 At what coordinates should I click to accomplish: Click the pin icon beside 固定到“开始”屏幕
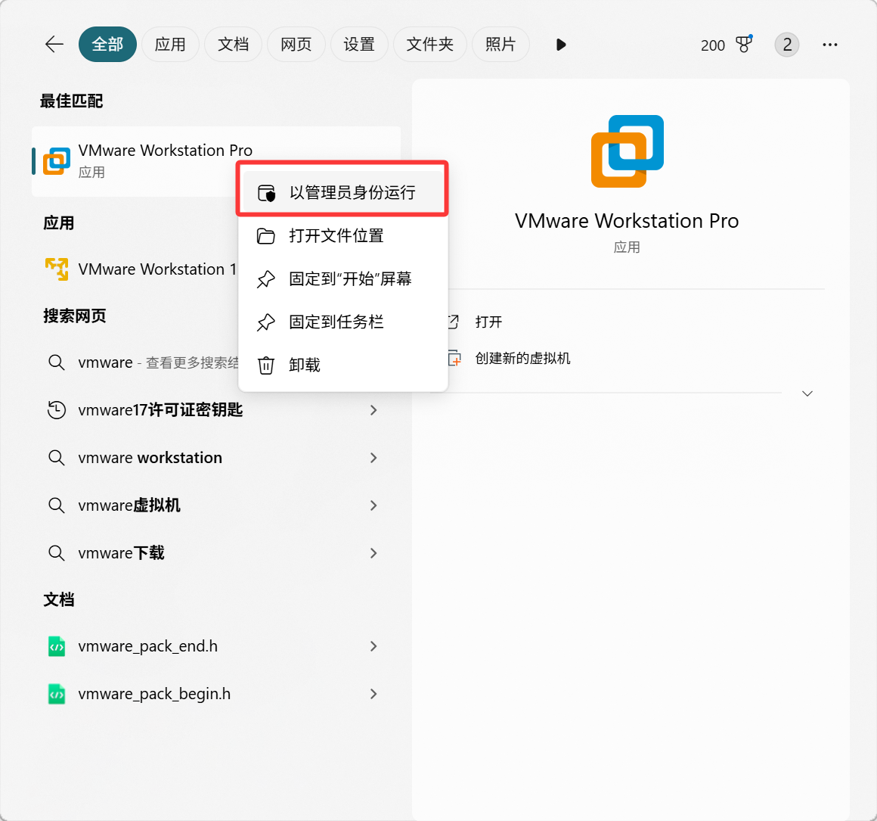point(265,279)
